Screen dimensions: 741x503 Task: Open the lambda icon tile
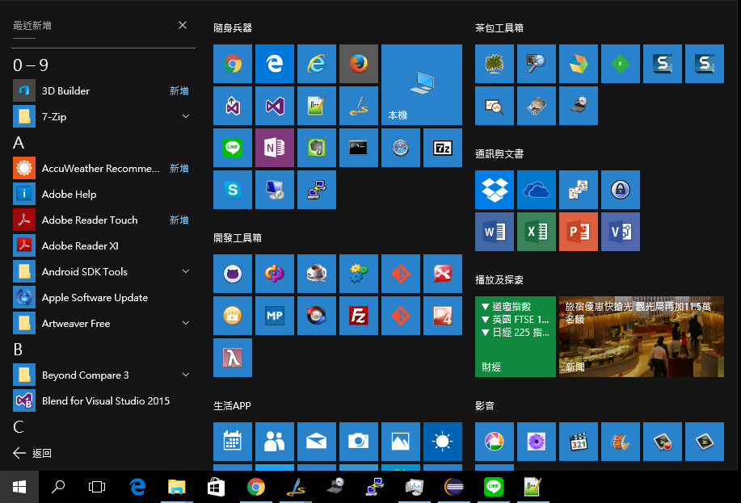pyautogui.click(x=233, y=358)
